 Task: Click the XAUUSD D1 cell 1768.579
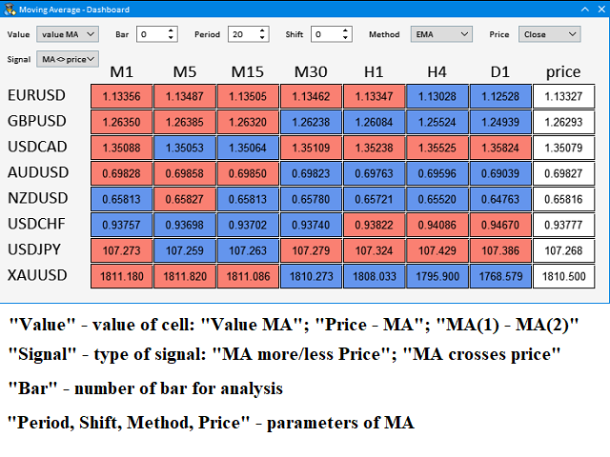coord(500,276)
